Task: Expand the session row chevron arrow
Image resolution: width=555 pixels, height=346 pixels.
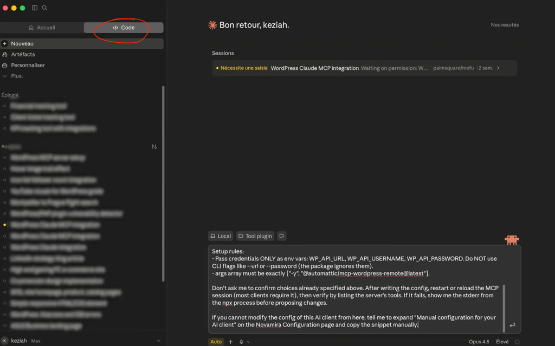Action: click(498, 68)
